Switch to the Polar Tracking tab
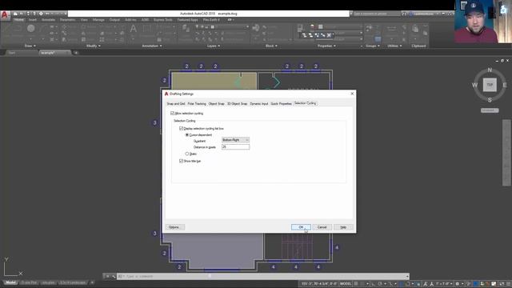This screenshot has height=288, width=512. pos(197,104)
